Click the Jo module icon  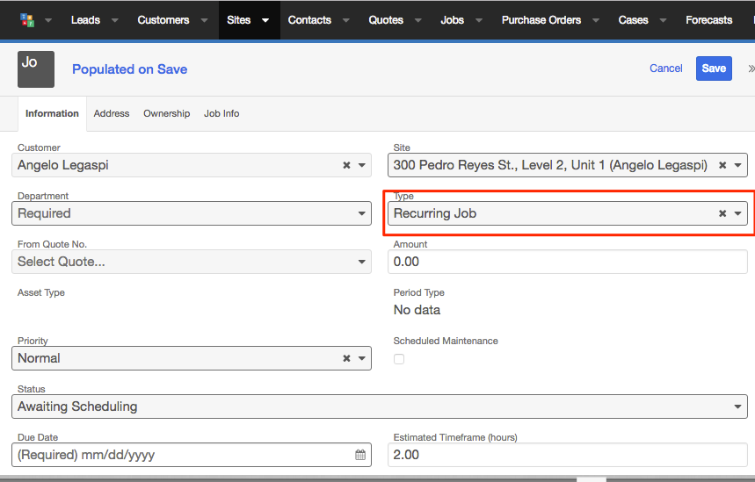point(36,69)
